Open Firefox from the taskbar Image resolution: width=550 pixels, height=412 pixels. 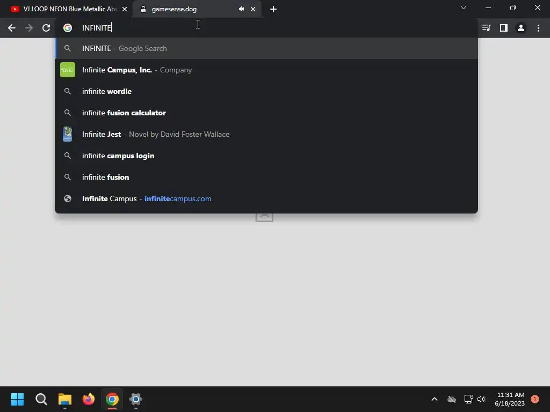[89, 399]
